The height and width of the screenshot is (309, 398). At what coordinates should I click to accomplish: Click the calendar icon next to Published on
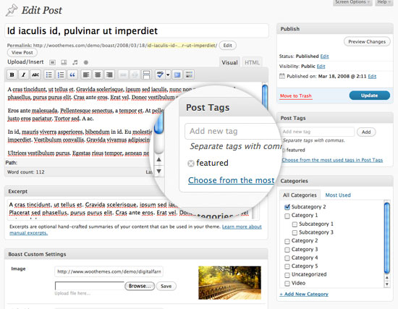pos(282,76)
